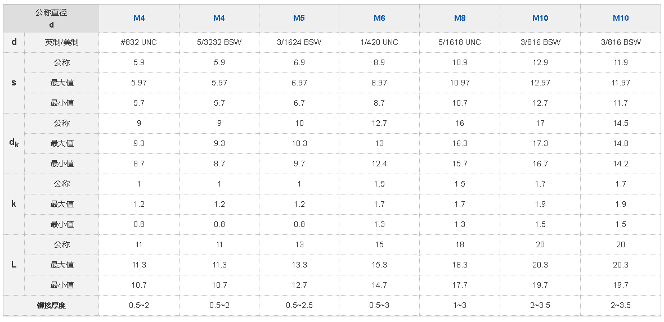Select the #832 UNC thread cell
This screenshot has height=322, width=664.
[x=139, y=42]
